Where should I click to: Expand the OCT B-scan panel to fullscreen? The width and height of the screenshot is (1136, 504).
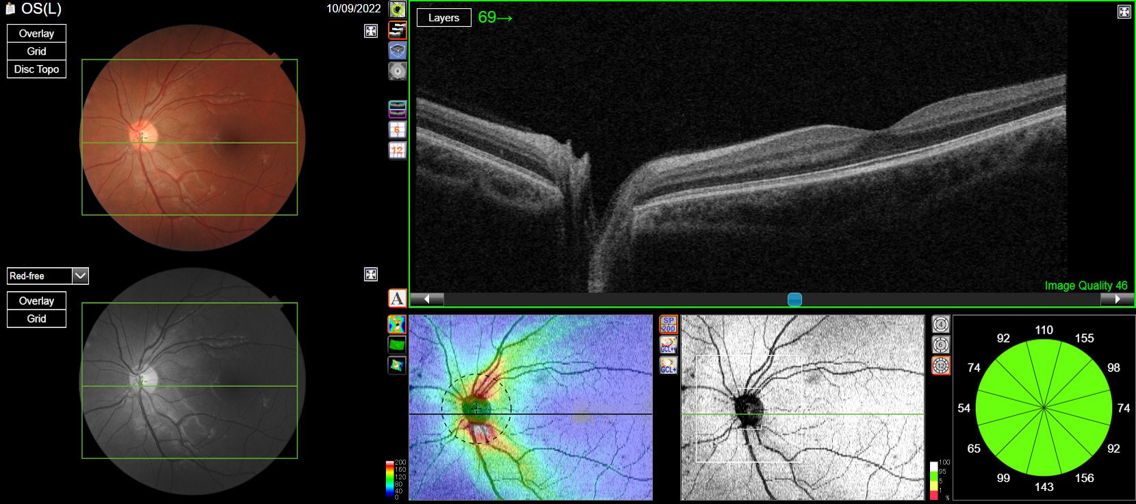point(1124,12)
